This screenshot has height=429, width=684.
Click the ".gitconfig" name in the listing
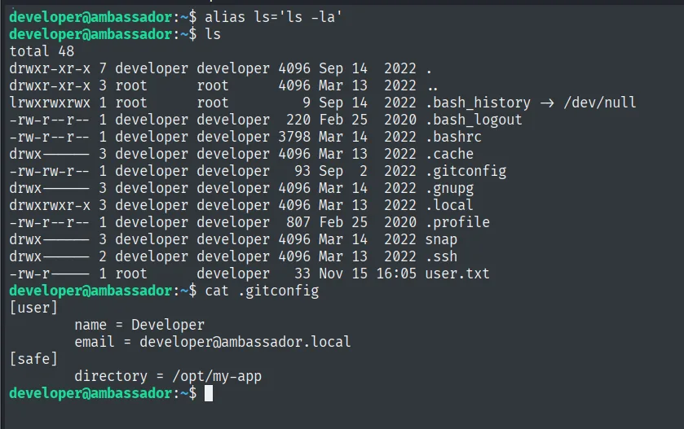pos(466,171)
